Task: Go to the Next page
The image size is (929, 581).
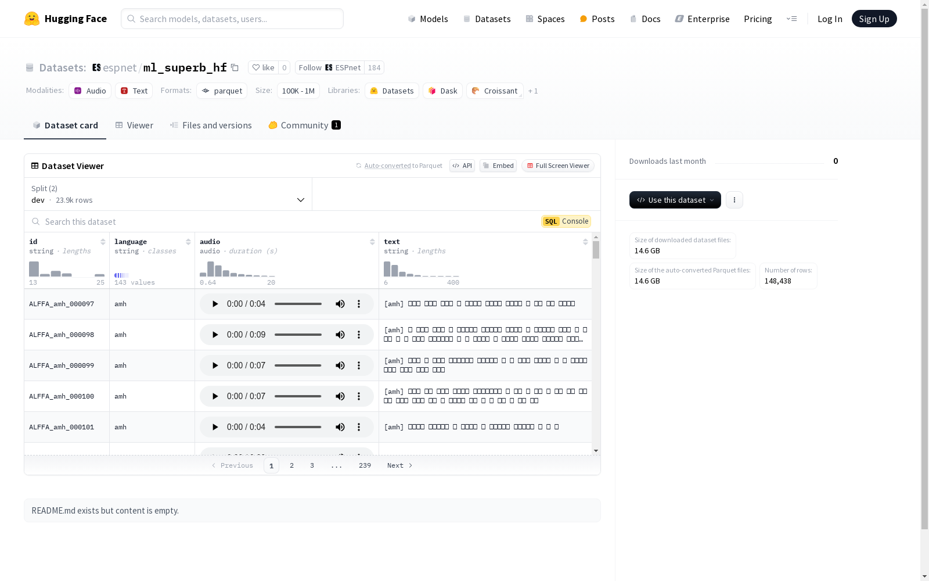Action: click(400, 465)
